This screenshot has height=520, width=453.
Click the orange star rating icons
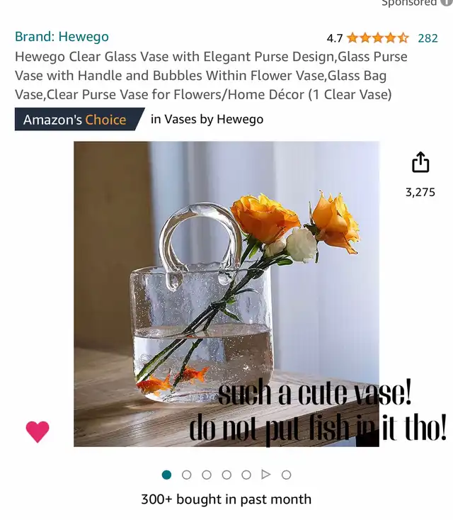pos(378,38)
